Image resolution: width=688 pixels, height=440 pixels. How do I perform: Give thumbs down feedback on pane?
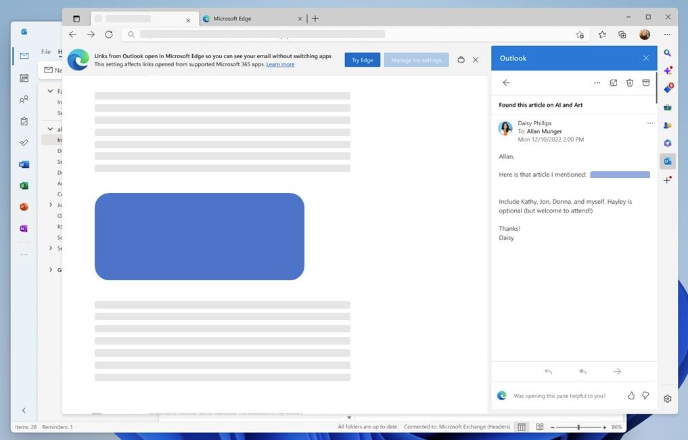pos(645,395)
